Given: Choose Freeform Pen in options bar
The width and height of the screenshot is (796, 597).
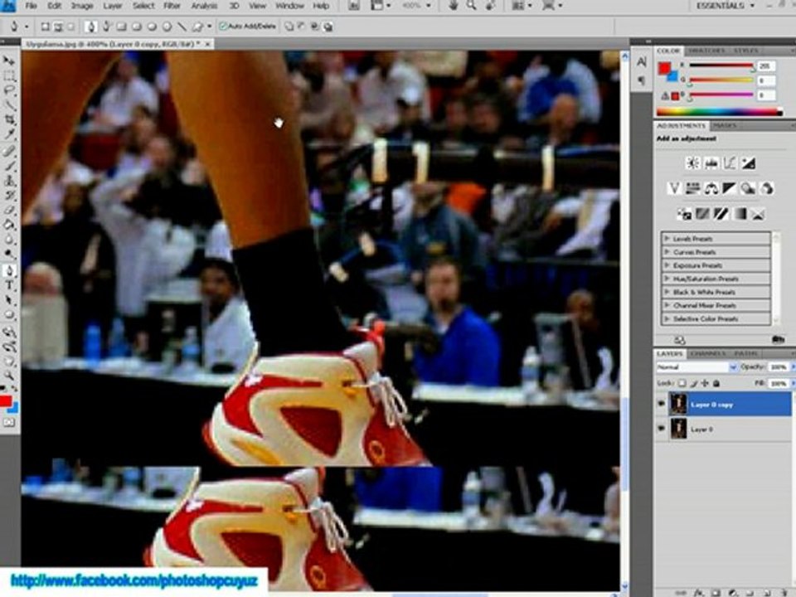Looking at the screenshot, I should click(x=106, y=27).
